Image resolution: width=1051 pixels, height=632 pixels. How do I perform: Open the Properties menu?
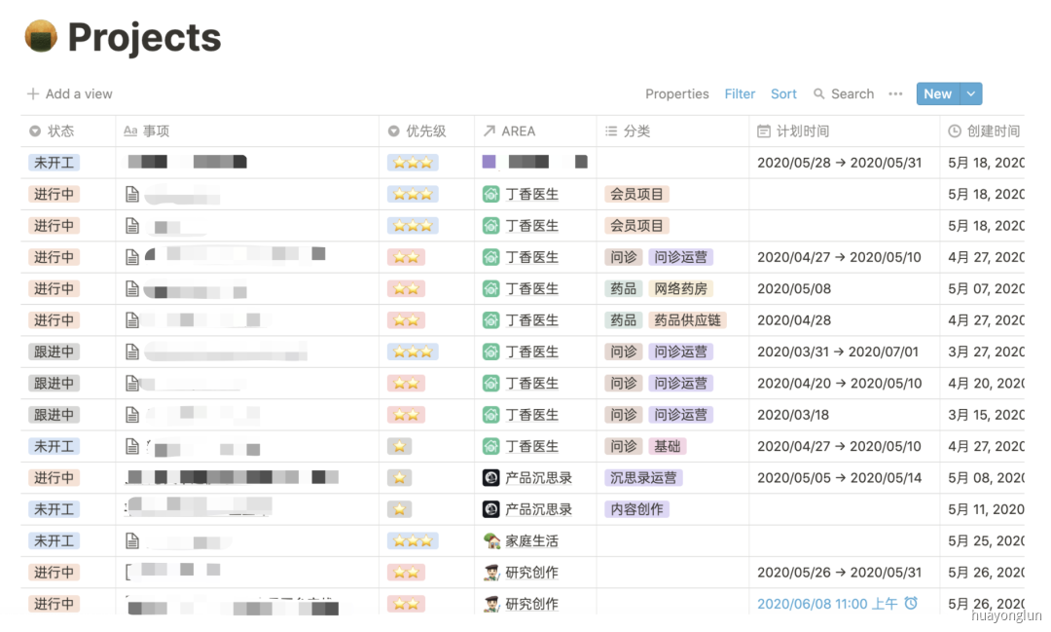click(677, 93)
